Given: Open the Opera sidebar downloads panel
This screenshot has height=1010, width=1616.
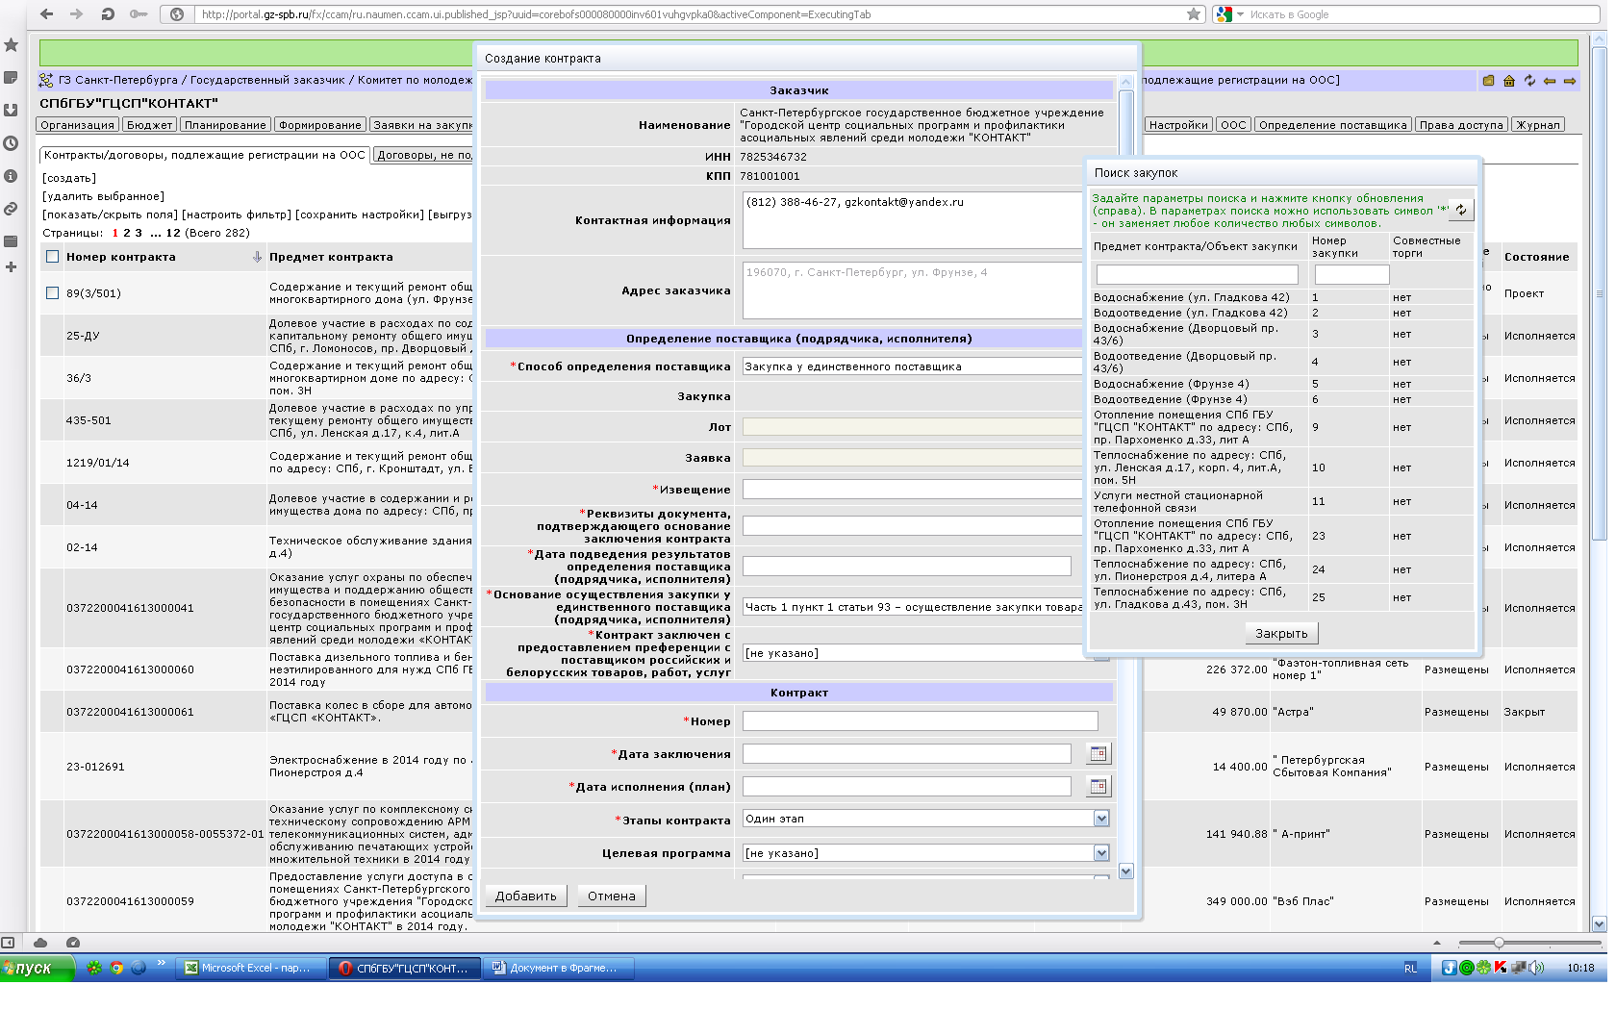Looking at the screenshot, I should click(x=12, y=111).
